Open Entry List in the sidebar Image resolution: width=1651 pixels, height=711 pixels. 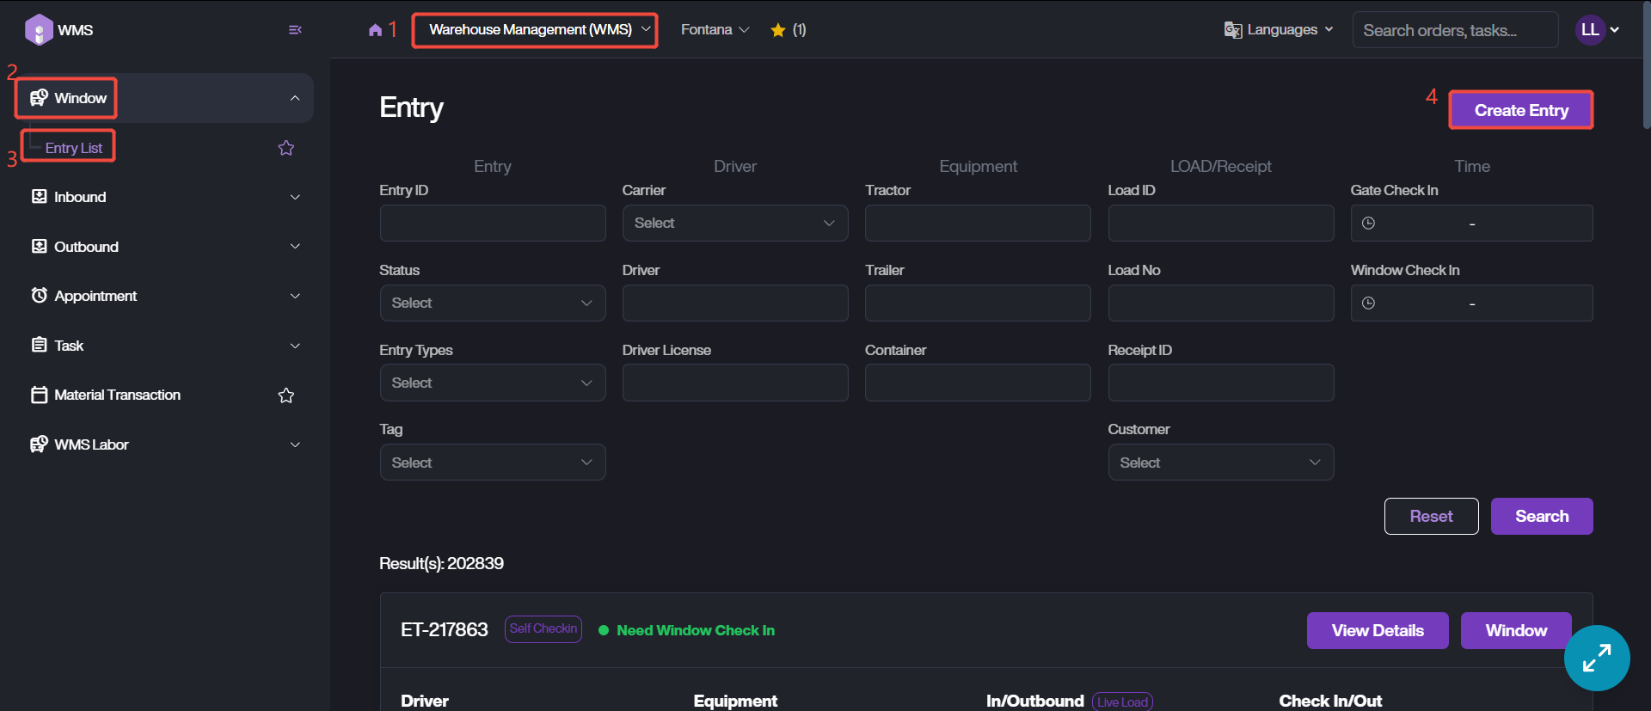point(74,148)
